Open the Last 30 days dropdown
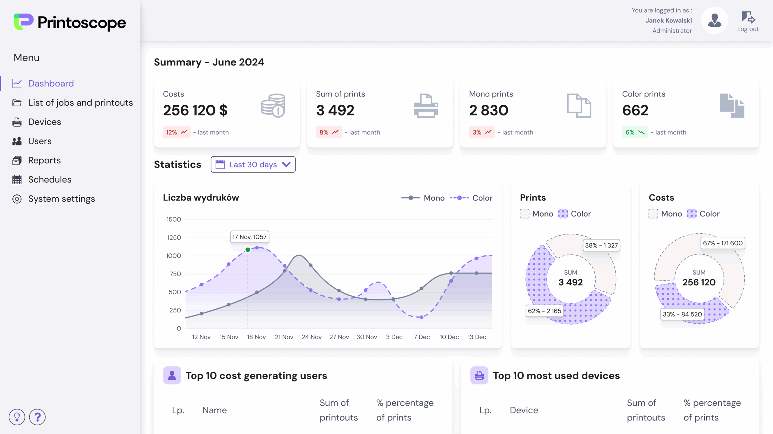The height and width of the screenshot is (434, 773). (x=253, y=165)
